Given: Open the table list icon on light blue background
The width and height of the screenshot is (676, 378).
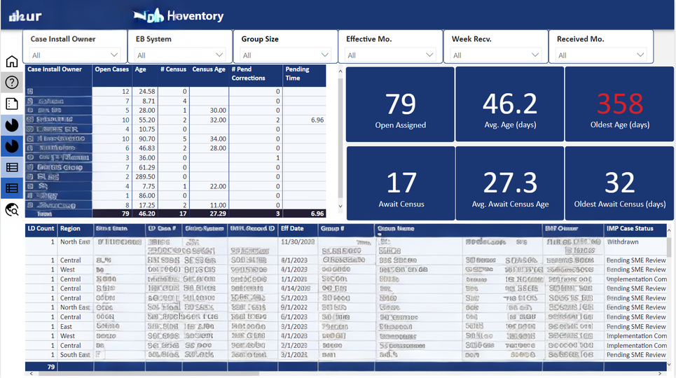Looking at the screenshot, I should pos(12,167).
